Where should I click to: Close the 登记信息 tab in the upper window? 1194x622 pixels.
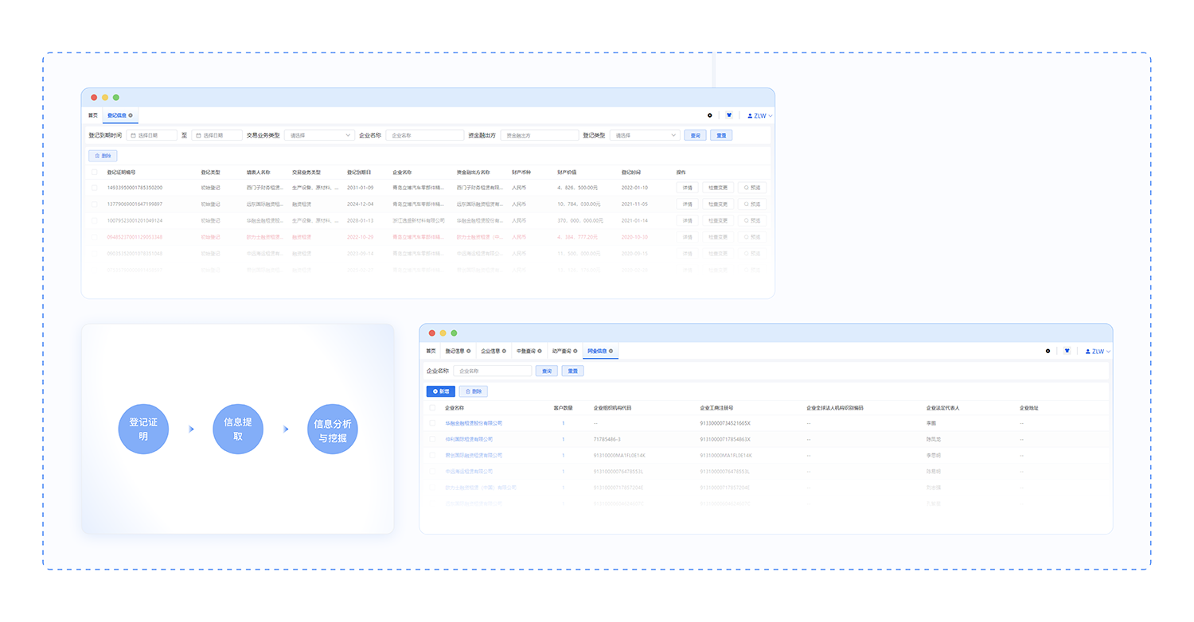tap(131, 115)
